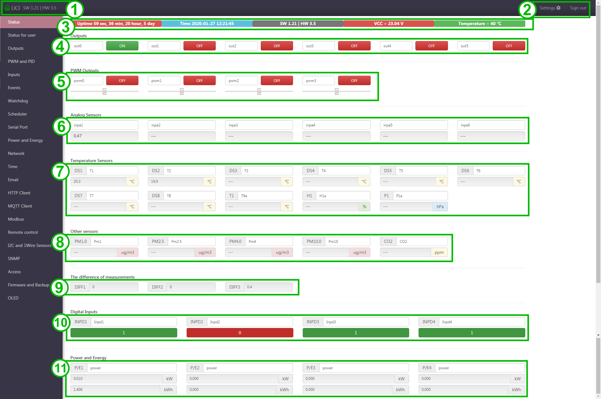The height and width of the screenshot is (399, 601).
Task: Click the INPD2 Inpd2 name field
Action: pos(250,322)
